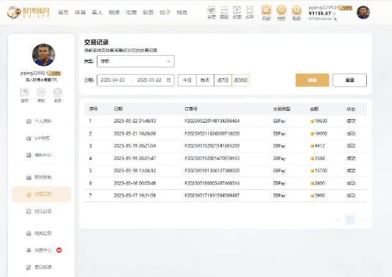Viewport: 392px width, 277px height.
Task: Open the APP download icon in header
Action: pos(249,11)
